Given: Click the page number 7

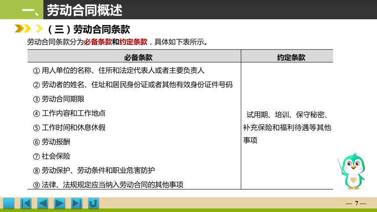Looking at the screenshot, I should pos(356,203).
